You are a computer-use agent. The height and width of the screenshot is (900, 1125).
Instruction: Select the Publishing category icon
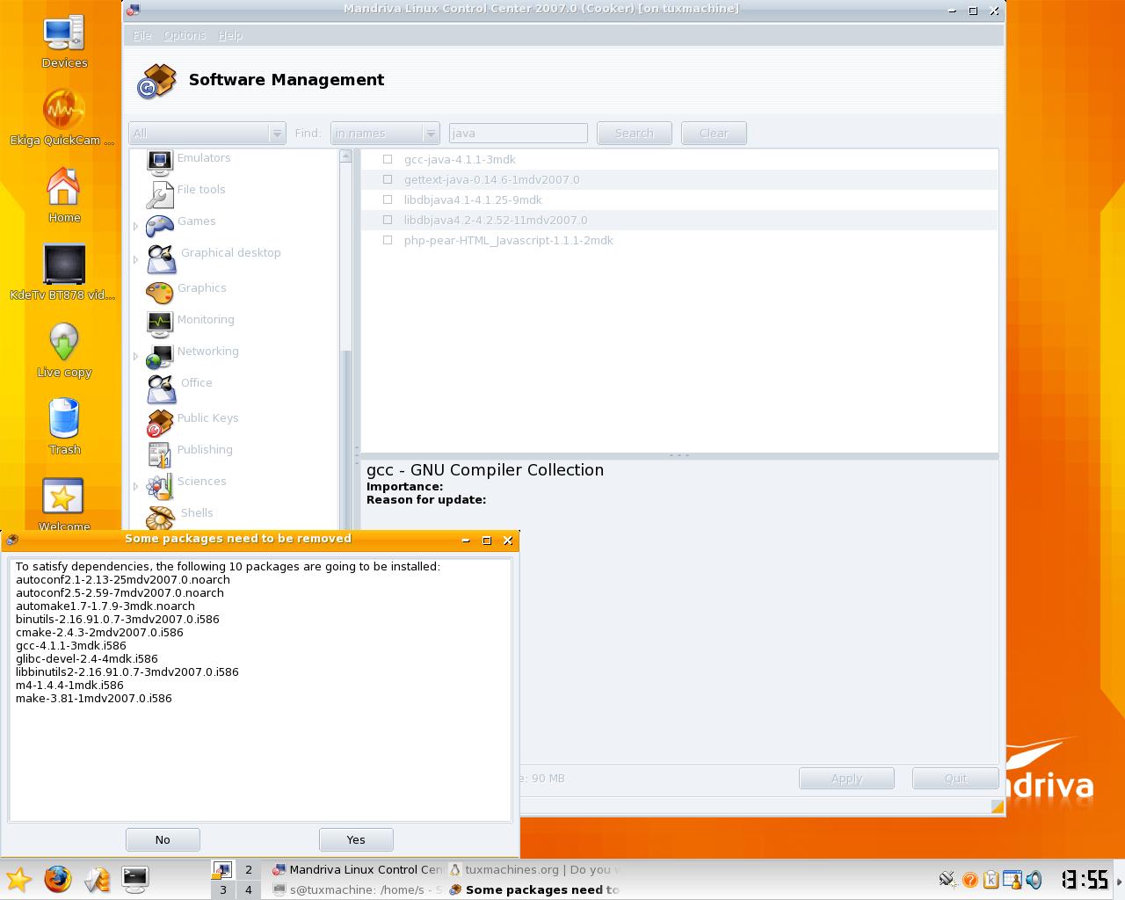pyautogui.click(x=159, y=454)
